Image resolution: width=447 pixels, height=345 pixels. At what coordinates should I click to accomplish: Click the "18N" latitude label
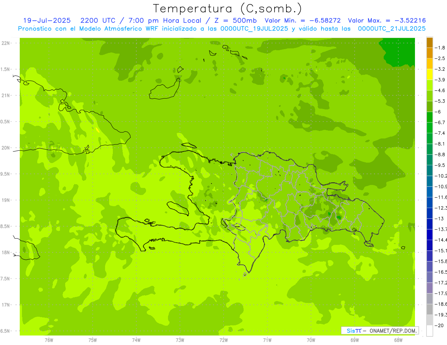(6, 253)
